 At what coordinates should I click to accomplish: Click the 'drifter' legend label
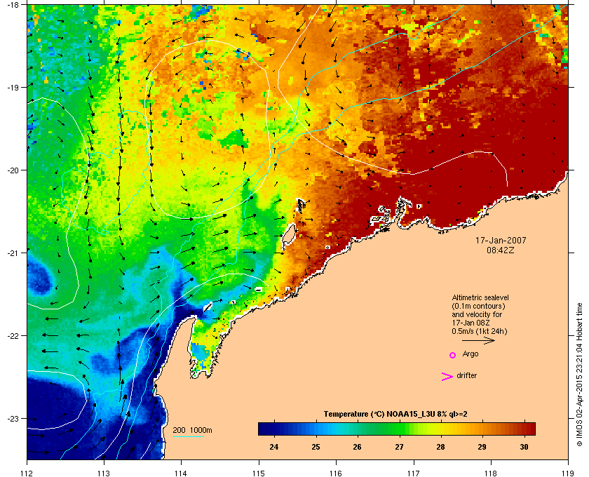[x=466, y=375]
